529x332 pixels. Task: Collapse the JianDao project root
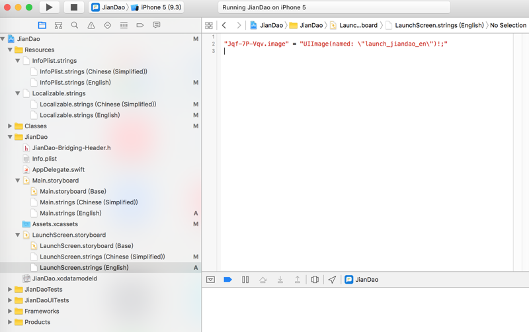(x=3, y=39)
